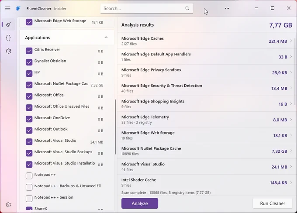The image size is (297, 213).
Task: Toggle Microsoft Visual Studio checkbox
Action: (29, 141)
